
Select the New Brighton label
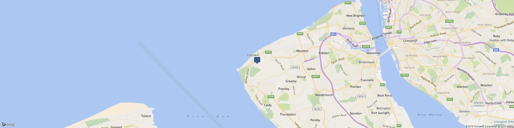pos(356,16)
